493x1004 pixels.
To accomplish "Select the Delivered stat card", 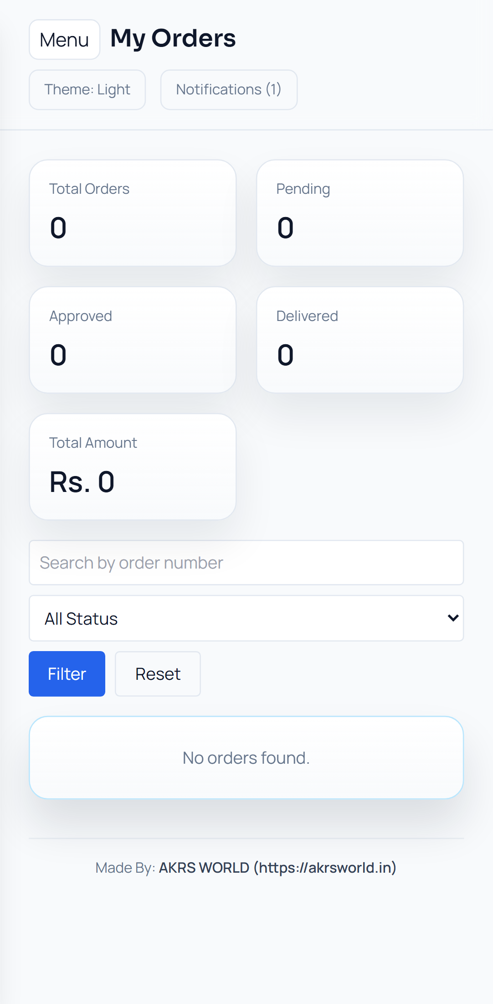I will [x=360, y=340].
